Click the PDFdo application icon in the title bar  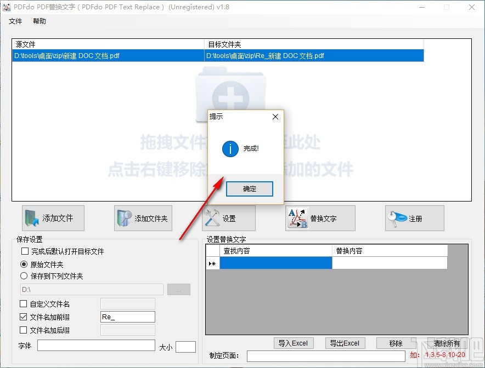click(8, 7)
